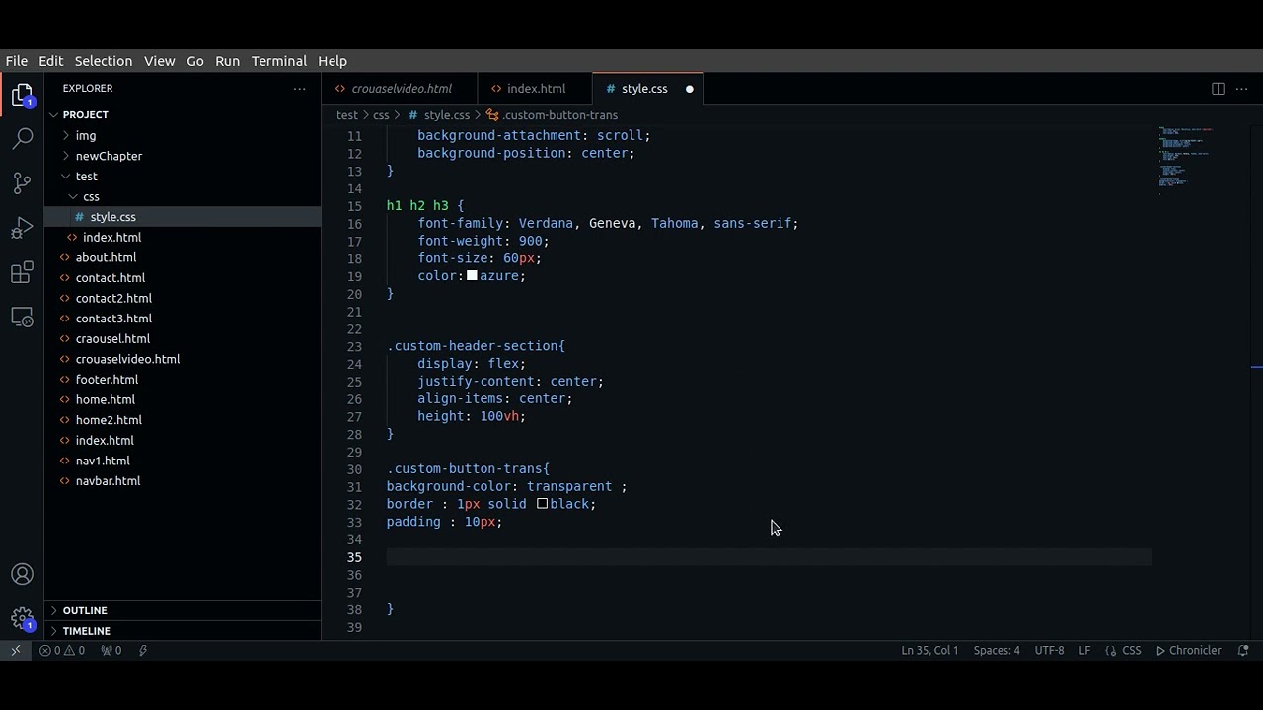Open the Help menu

(x=333, y=61)
